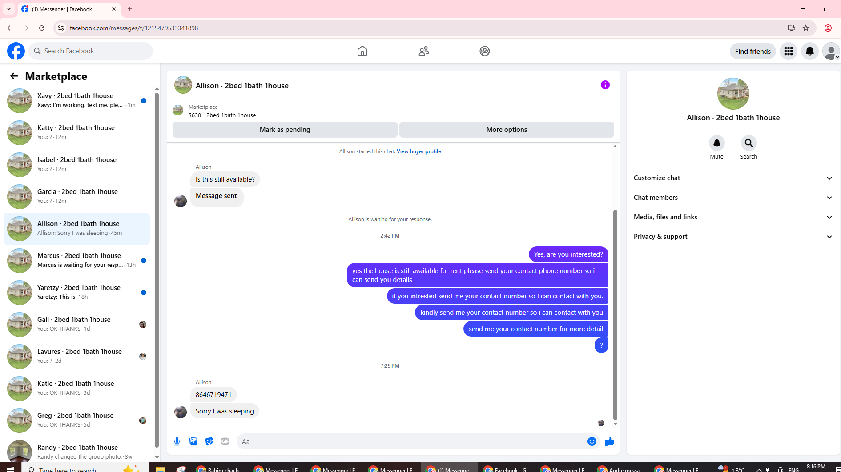The image size is (841, 472).
Task: Open a new browser tab
Action: point(130,9)
